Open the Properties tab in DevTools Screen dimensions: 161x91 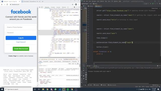click(74, 61)
